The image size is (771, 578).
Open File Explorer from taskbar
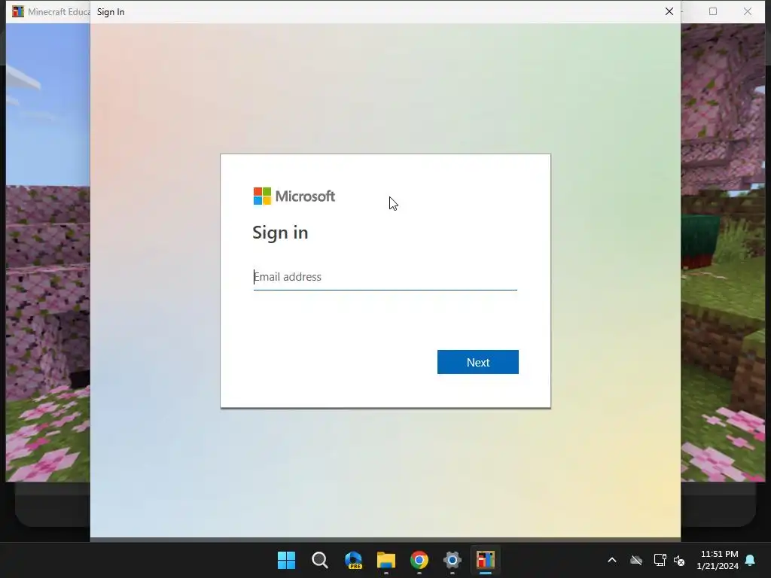[x=386, y=560]
